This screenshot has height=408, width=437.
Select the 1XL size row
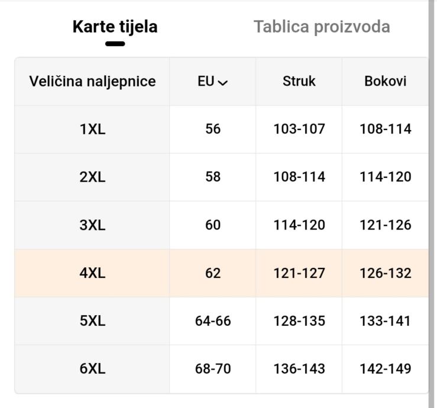pyautogui.click(x=92, y=129)
